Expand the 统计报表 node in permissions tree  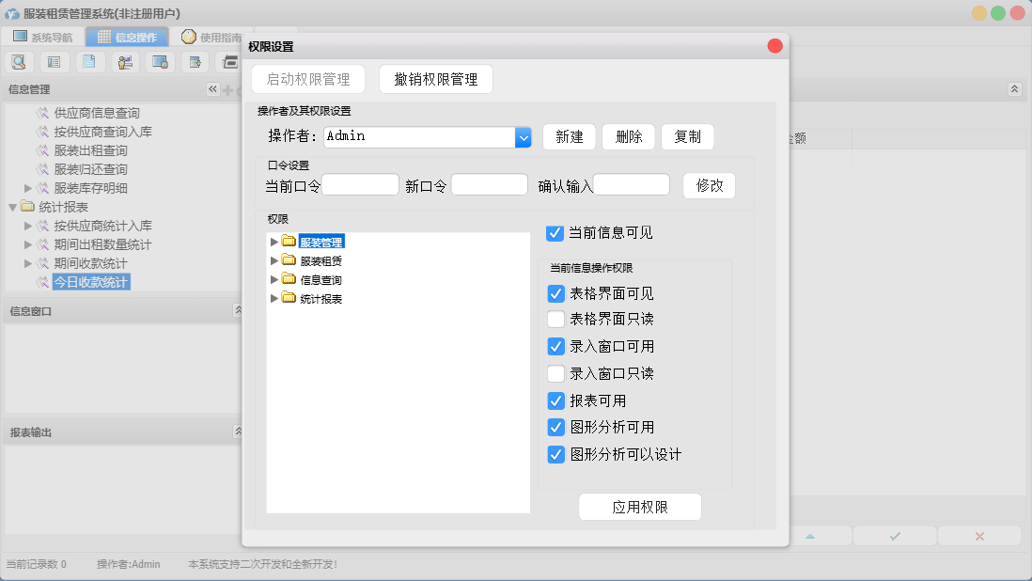pyautogui.click(x=274, y=299)
